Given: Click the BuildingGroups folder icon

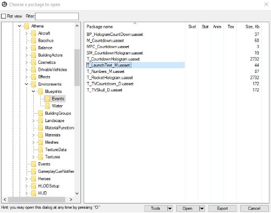Looking at the screenshot, I should tap(41, 113).
